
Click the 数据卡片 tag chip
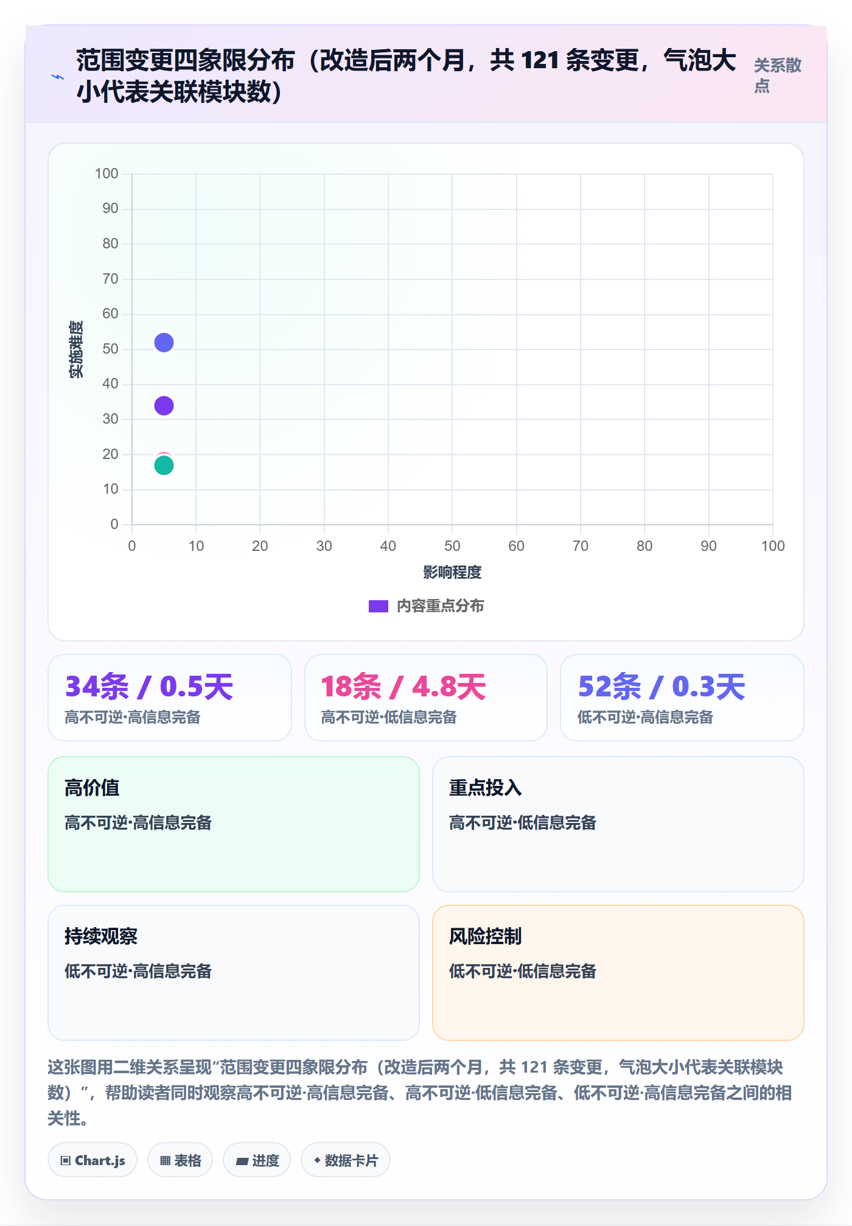(x=346, y=1160)
